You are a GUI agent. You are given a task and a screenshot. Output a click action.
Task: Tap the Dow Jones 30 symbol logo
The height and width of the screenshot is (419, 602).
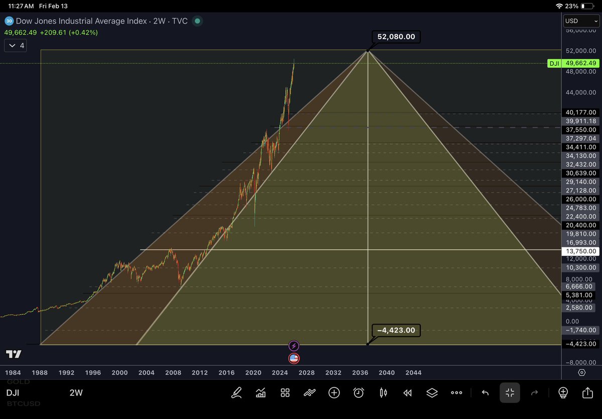(x=9, y=21)
